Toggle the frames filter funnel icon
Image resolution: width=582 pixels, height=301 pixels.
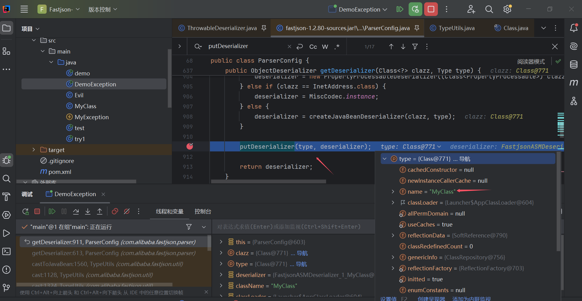(x=189, y=227)
